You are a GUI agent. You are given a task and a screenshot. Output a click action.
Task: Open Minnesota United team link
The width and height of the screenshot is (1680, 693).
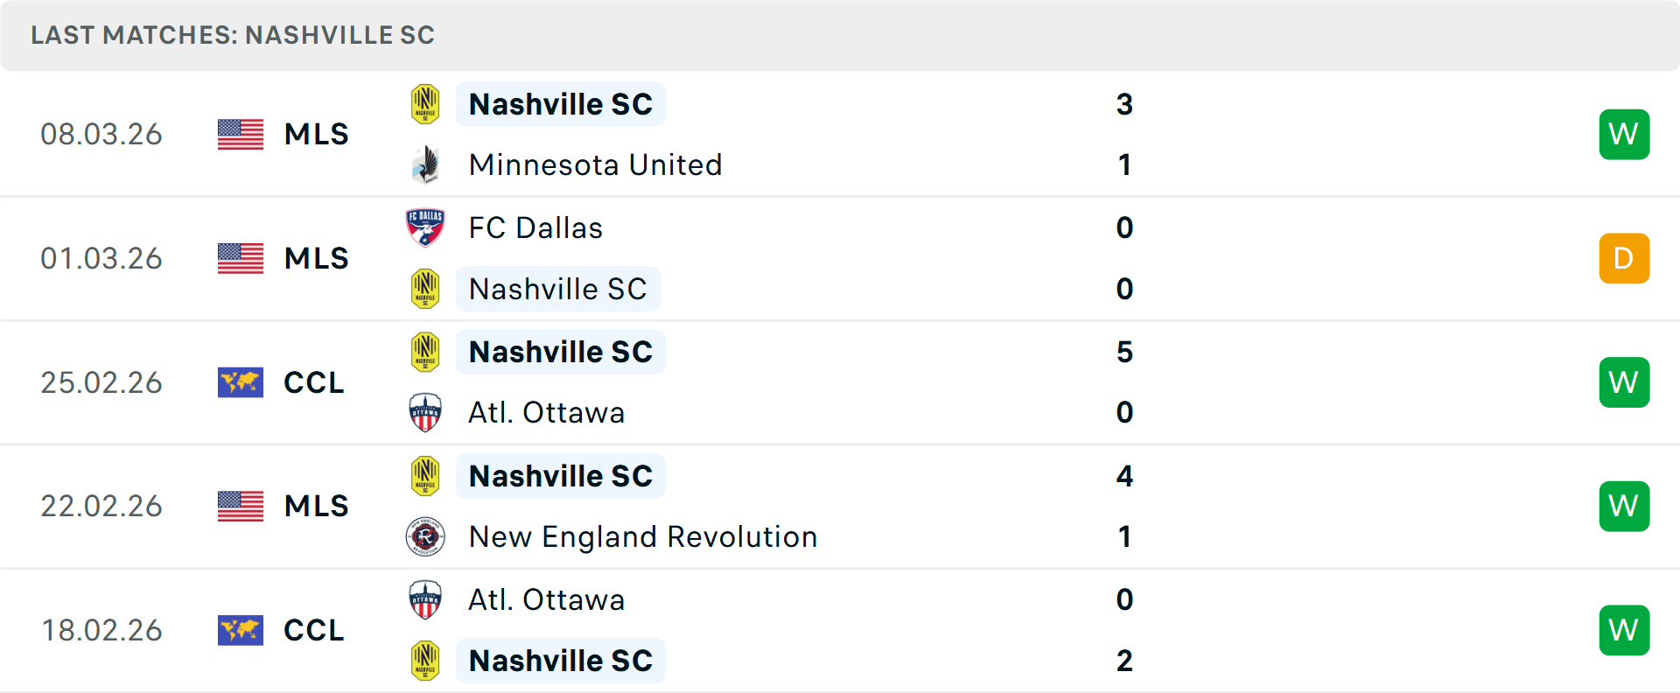(595, 164)
